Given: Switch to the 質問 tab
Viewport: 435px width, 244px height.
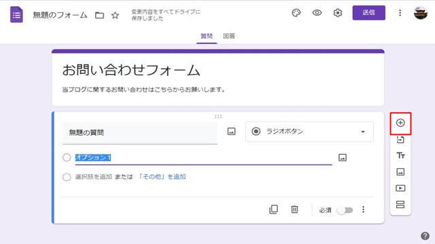Looking at the screenshot, I should pos(207,36).
